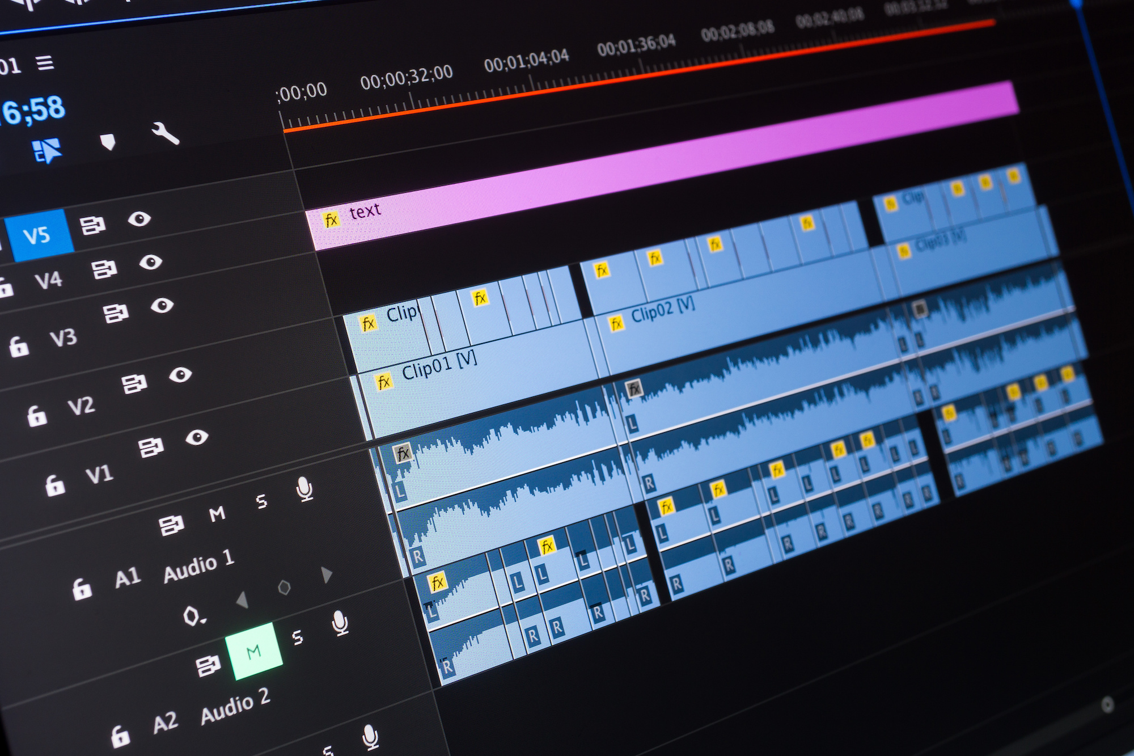
Task: Click the wrench icon for timeline display settings
Action: point(166,133)
